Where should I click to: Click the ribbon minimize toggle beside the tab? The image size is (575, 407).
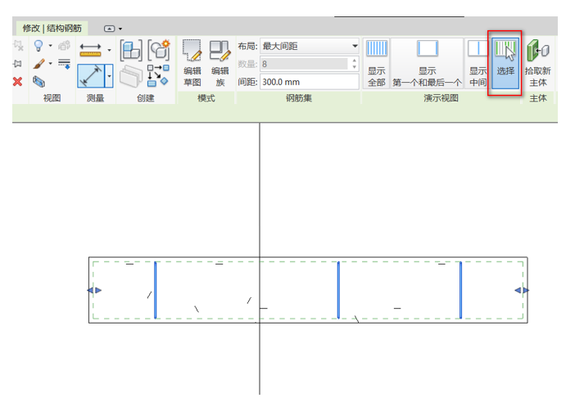pos(109,29)
